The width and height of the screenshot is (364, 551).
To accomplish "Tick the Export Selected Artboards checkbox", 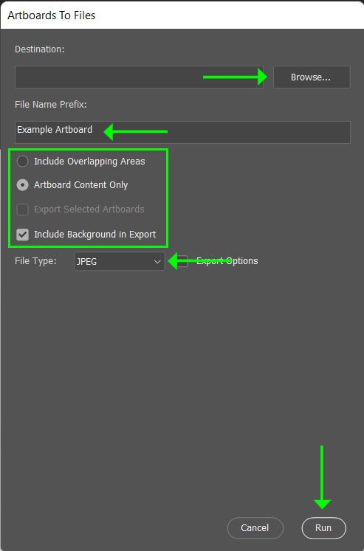I will tap(22, 209).
